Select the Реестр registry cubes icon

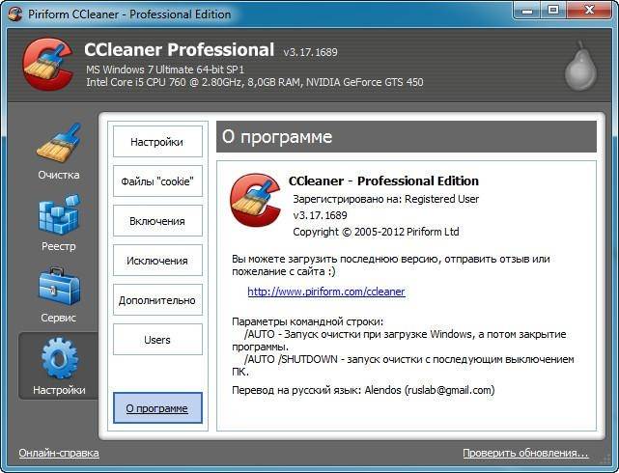click(x=58, y=216)
